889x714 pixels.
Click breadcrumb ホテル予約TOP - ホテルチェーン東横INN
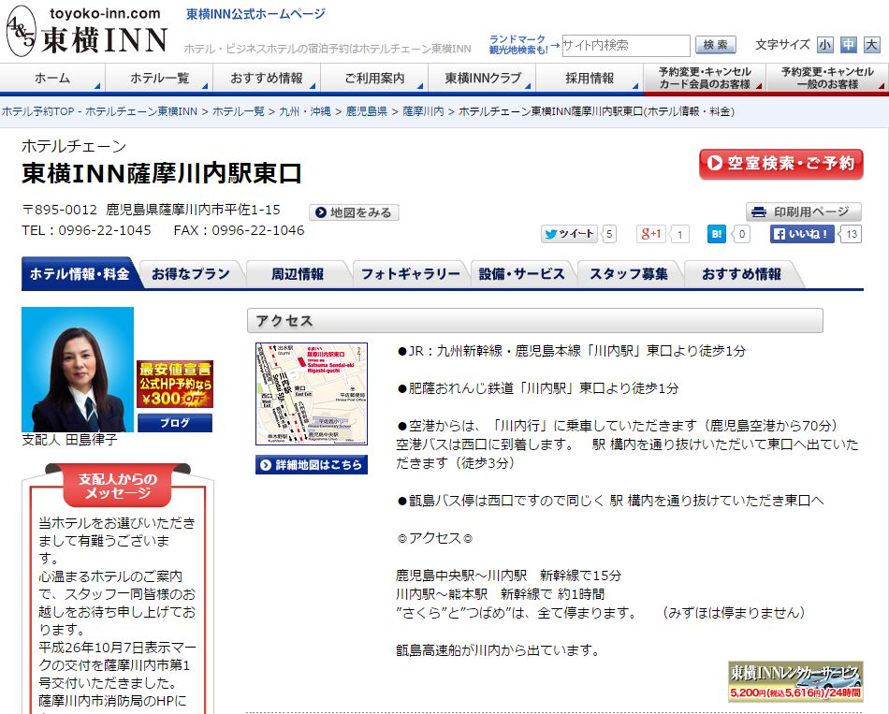[x=99, y=111]
